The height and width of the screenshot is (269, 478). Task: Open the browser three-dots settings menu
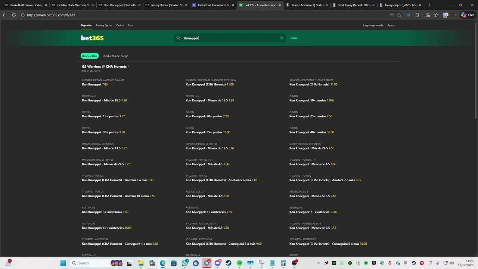click(454, 15)
